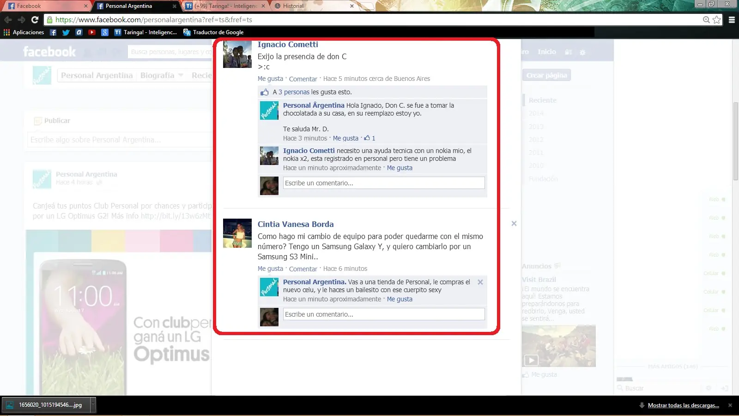Open Traductor de Google bookmark

[213, 32]
